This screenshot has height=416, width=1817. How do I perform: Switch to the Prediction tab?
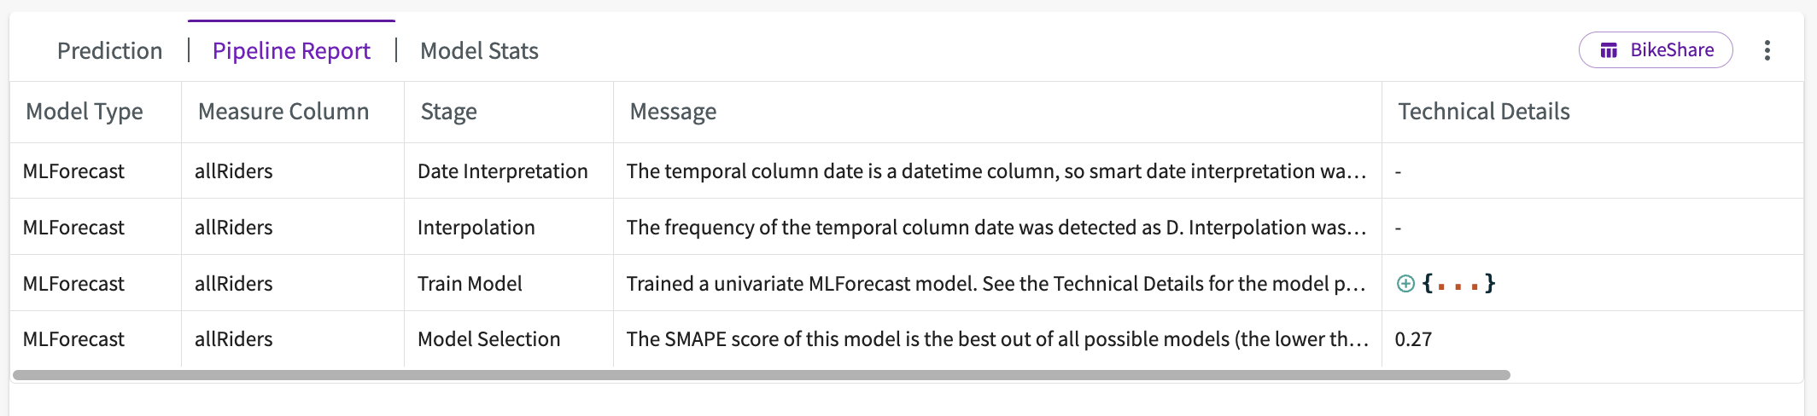pos(109,51)
